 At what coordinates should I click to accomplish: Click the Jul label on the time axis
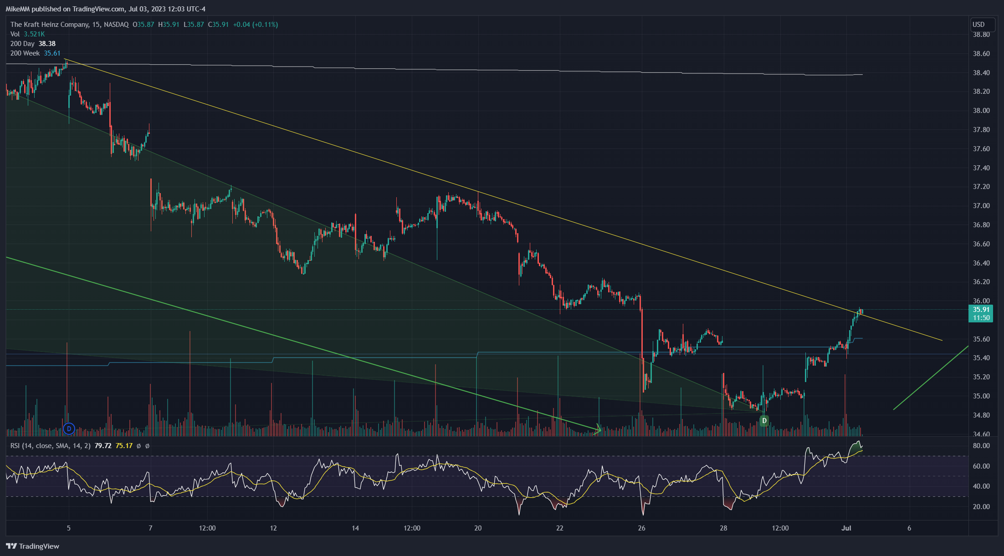pyautogui.click(x=846, y=528)
